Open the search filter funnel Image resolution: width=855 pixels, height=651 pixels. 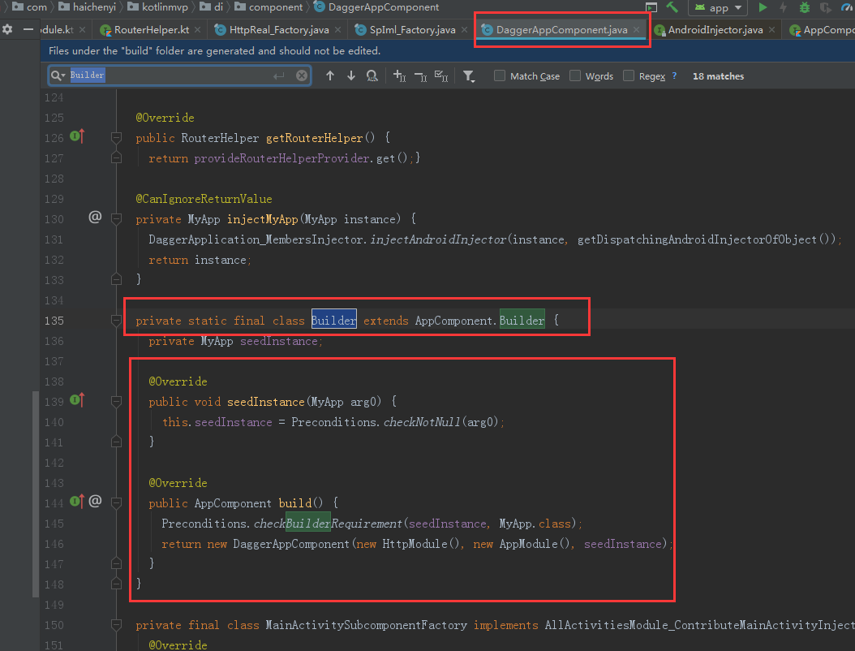[x=468, y=76]
